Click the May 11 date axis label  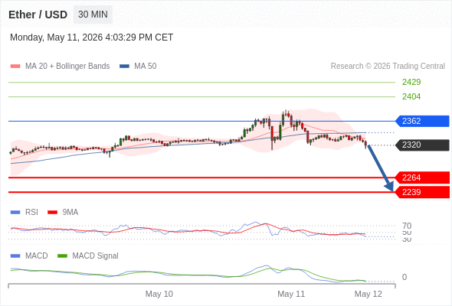coord(291,294)
